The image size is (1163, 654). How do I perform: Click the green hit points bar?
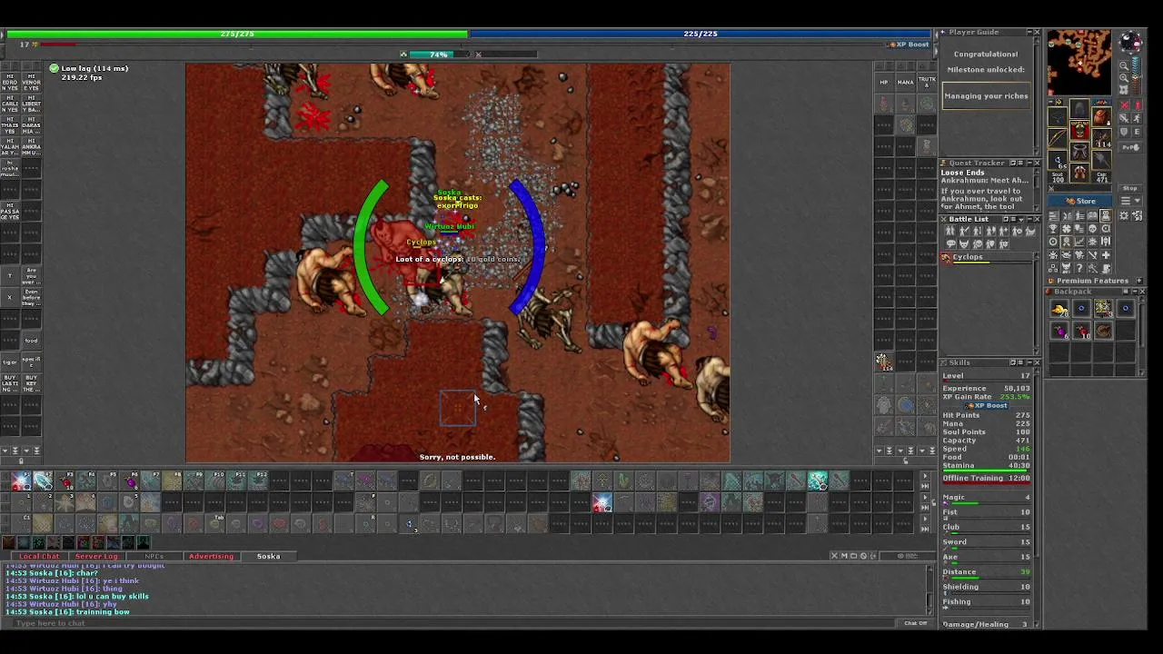pyautogui.click(x=236, y=34)
